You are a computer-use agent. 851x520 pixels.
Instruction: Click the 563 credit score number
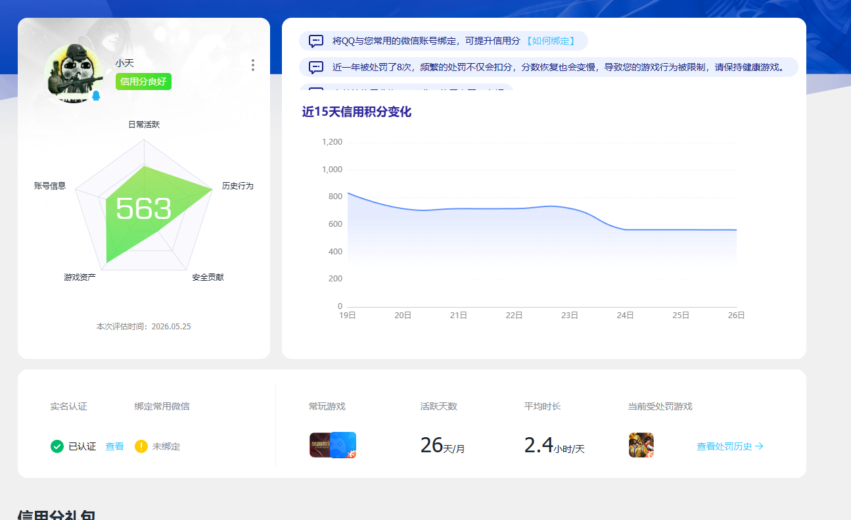[x=143, y=209]
